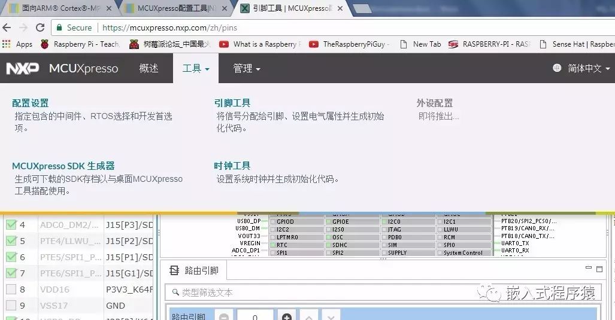
Task: Uncheck pin 4 ADC0_DM2 checkbox
Action: click(11, 224)
